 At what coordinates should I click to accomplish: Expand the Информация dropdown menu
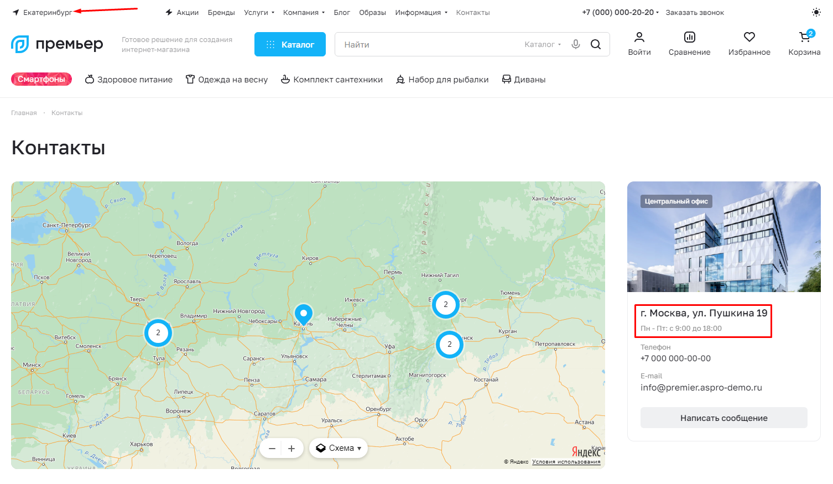[x=421, y=13]
